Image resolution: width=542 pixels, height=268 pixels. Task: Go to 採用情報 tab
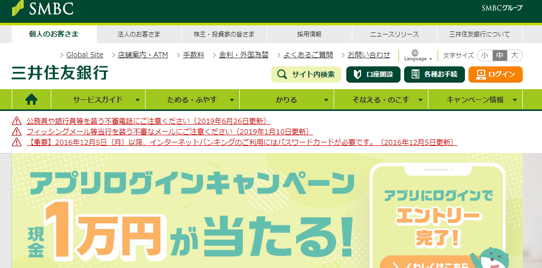pyautogui.click(x=309, y=34)
